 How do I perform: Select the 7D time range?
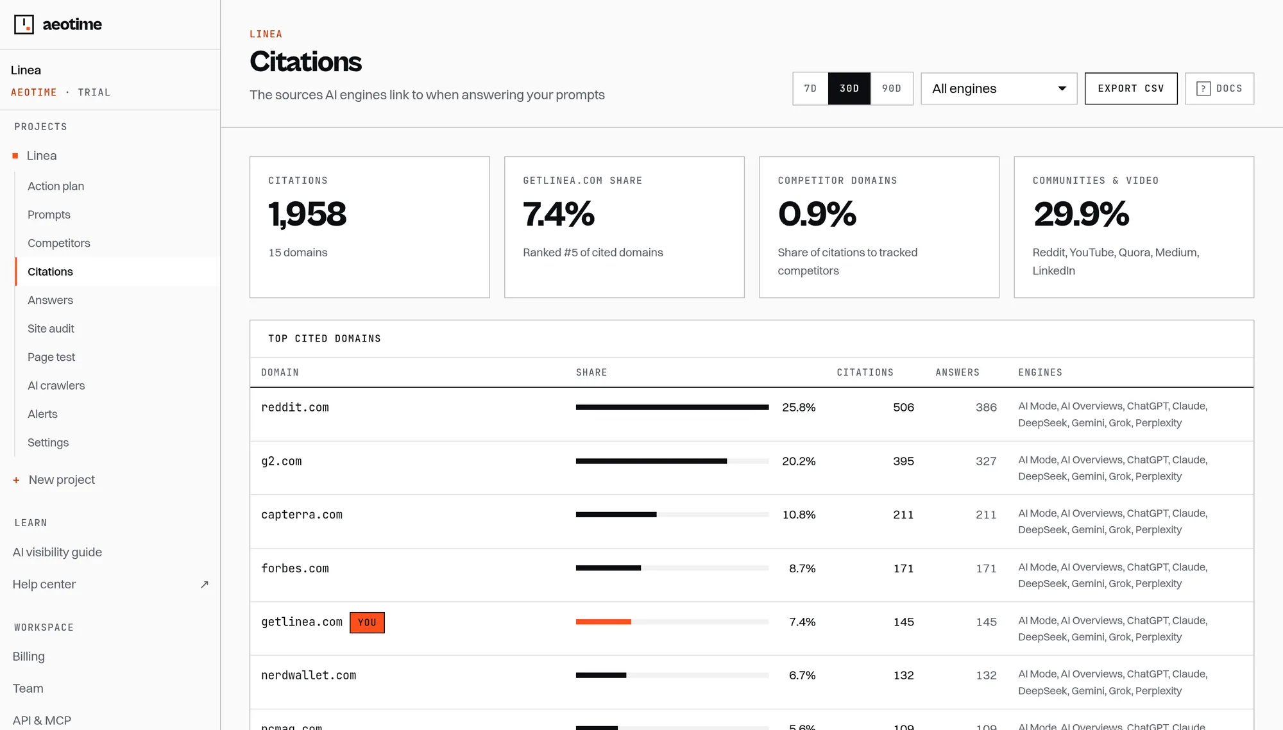(810, 88)
